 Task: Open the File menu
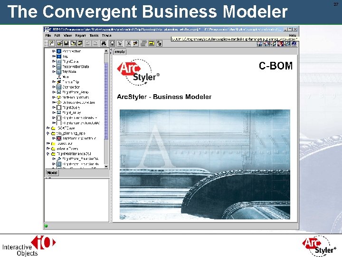[x=48, y=35]
